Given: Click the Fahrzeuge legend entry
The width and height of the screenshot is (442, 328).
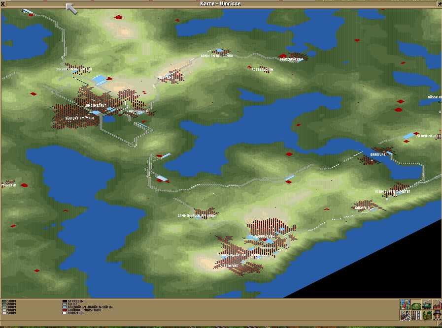Looking at the screenshot, I should (x=73, y=313).
